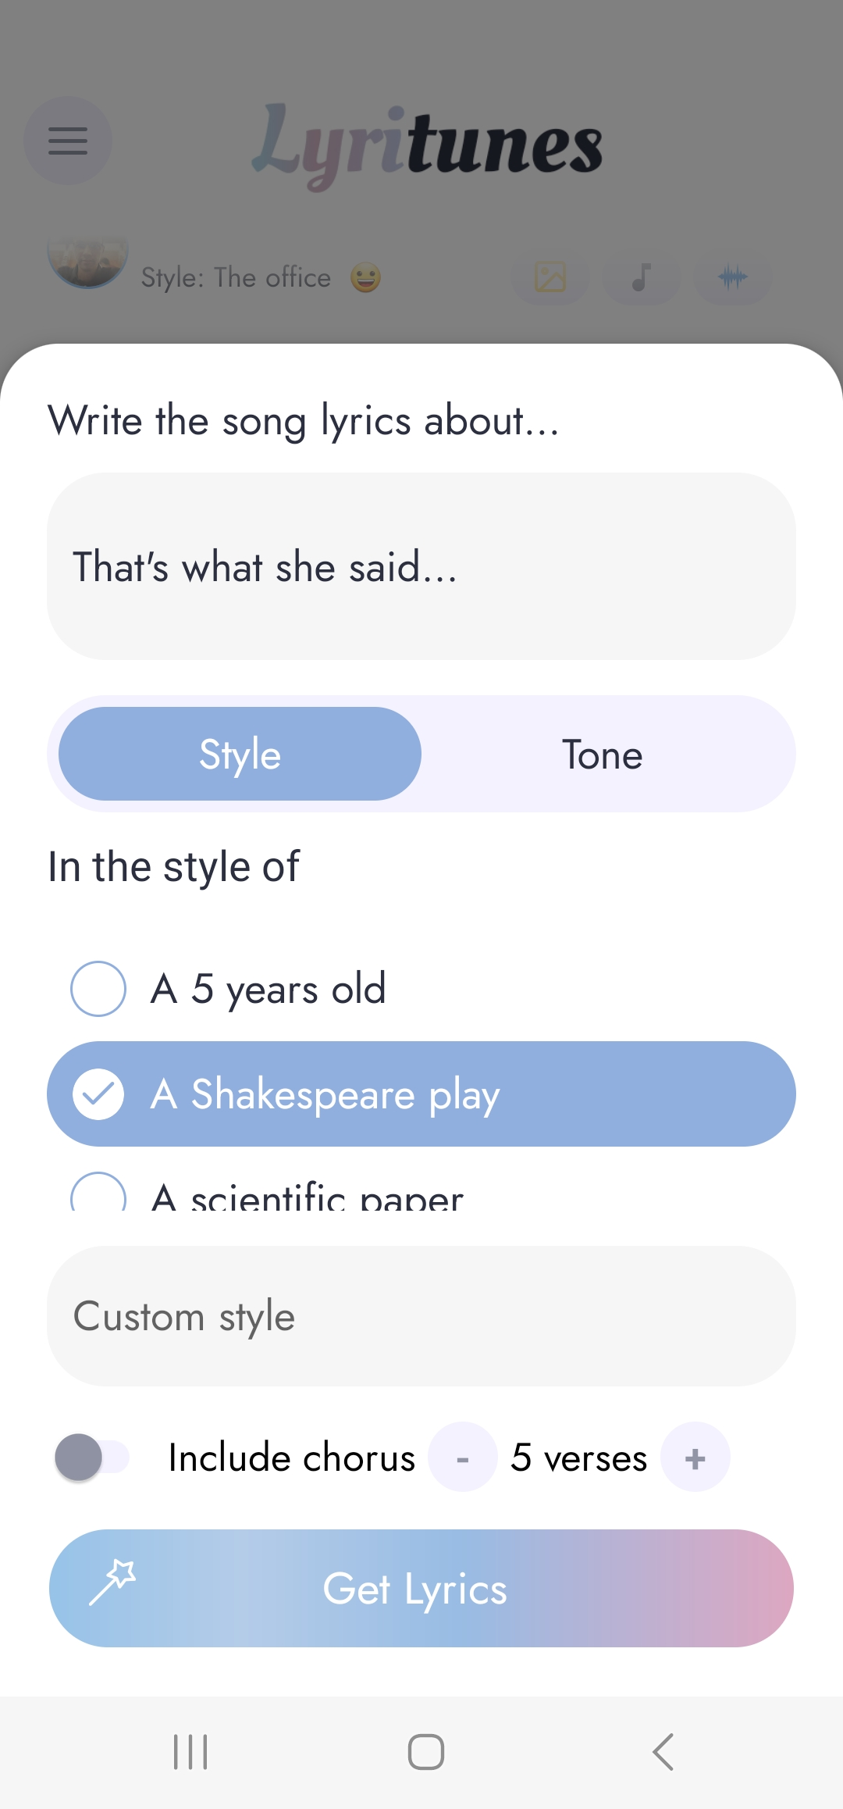
Task: Select the "A scientific paper" radio button
Action: coord(98,1192)
